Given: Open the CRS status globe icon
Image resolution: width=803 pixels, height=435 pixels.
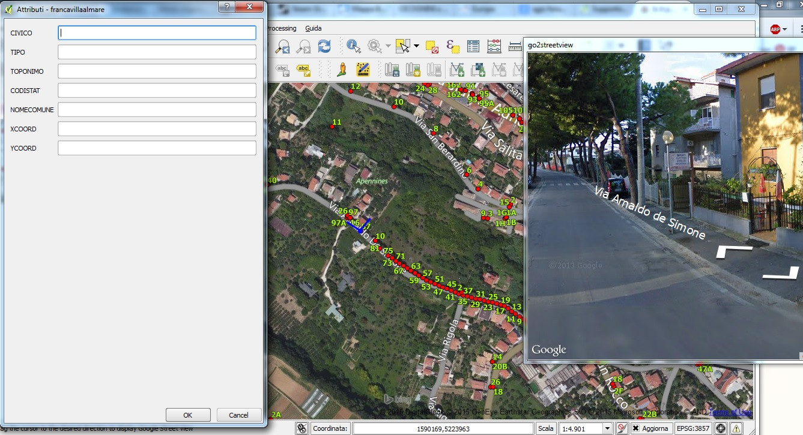Looking at the screenshot, I should point(720,428).
